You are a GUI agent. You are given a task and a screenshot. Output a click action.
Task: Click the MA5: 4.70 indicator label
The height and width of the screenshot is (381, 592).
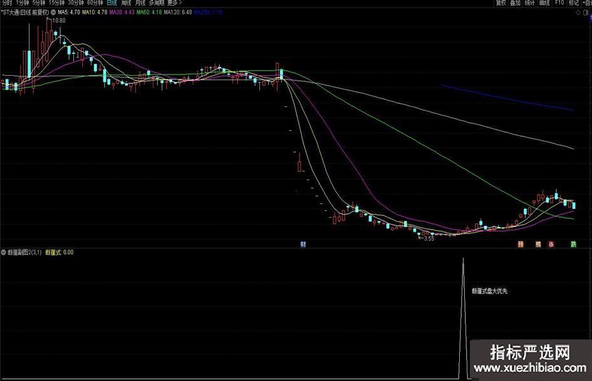pos(69,12)
